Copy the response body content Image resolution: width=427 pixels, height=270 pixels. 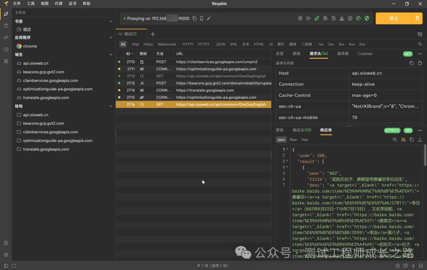(412, 140)
